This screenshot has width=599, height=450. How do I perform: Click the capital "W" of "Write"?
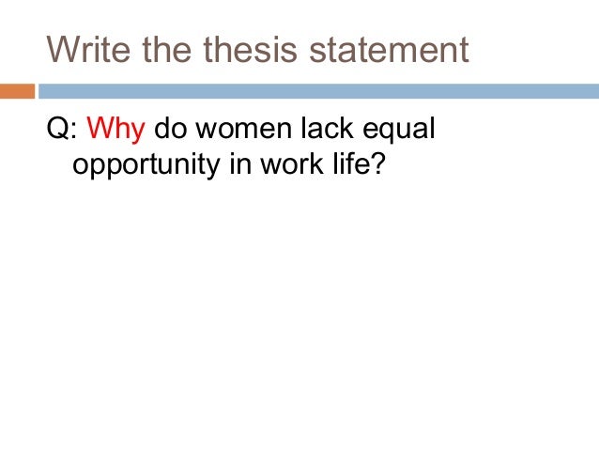pos(65,49)
